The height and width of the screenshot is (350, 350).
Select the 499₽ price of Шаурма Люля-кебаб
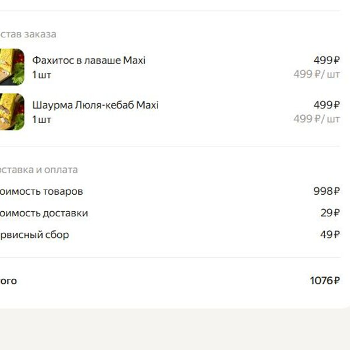coord(327,104)
